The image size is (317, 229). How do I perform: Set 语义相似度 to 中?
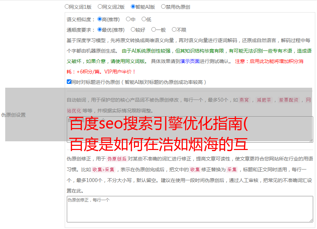[128, 19]
